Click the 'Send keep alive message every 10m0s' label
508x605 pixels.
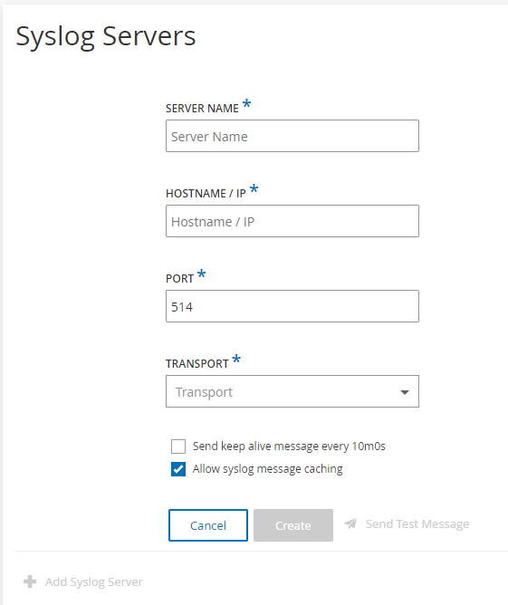[x=289, y=447]
